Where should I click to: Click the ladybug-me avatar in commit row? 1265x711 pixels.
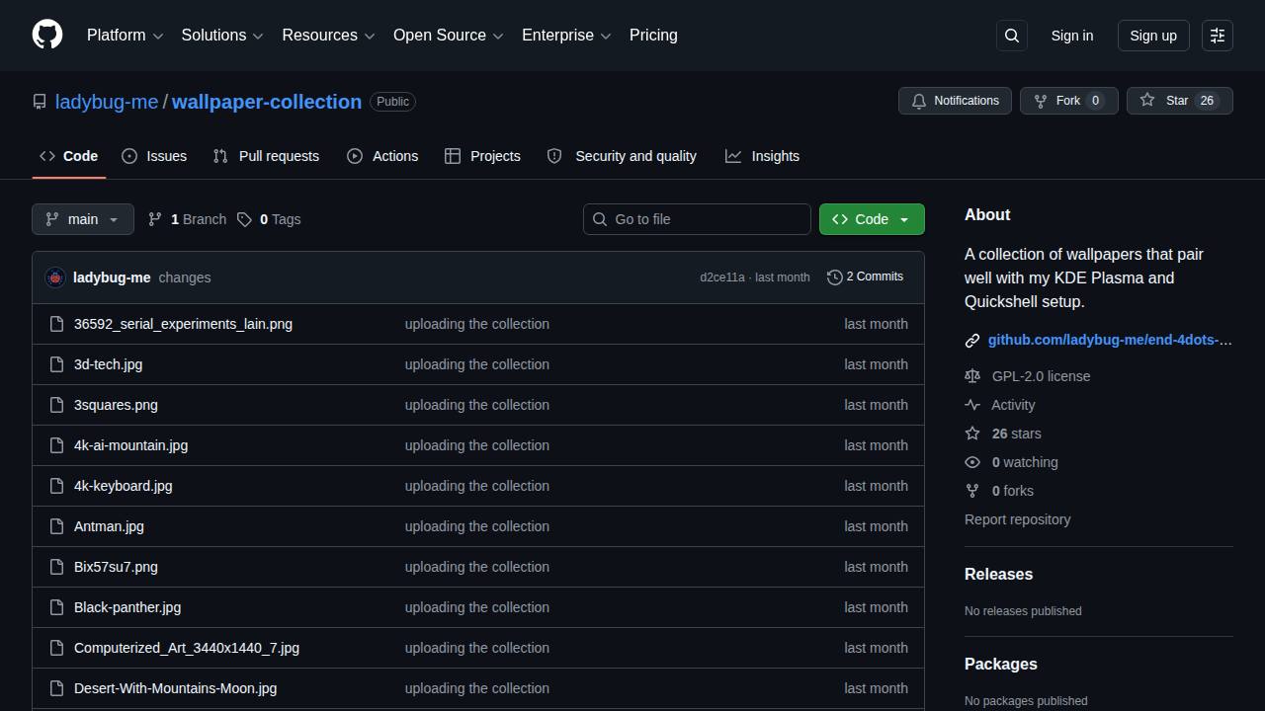(55, 277)
